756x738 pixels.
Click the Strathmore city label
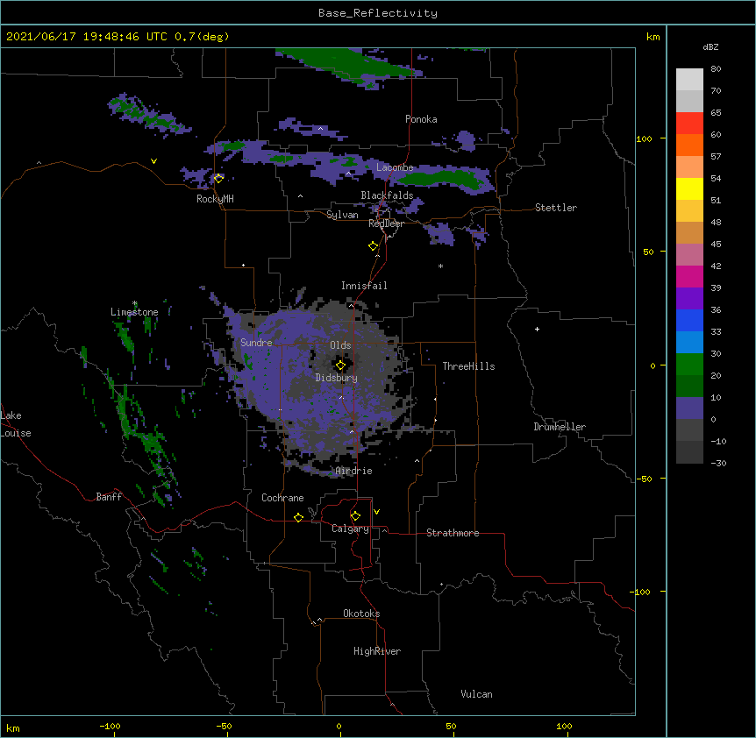tap(453, 533)
